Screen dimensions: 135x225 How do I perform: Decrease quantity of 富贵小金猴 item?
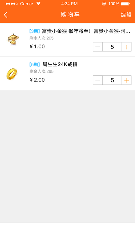click(x=98, y=47)
